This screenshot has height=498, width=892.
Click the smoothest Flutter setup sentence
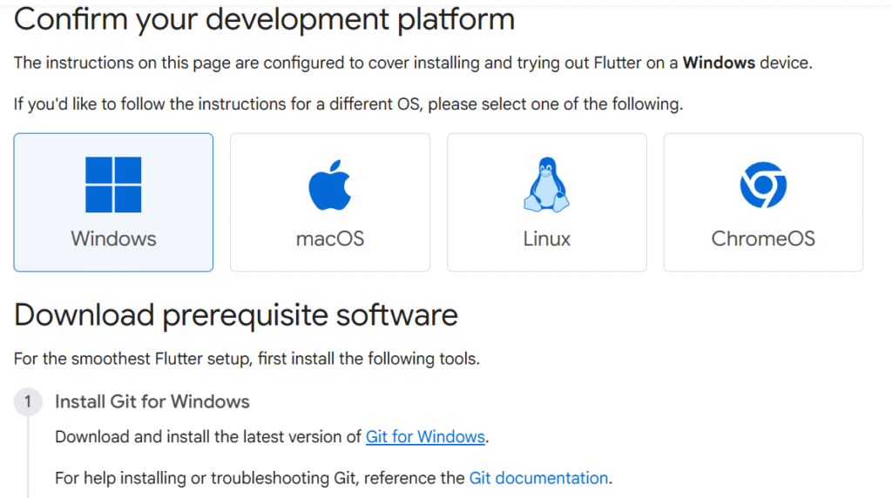point(247,359)
